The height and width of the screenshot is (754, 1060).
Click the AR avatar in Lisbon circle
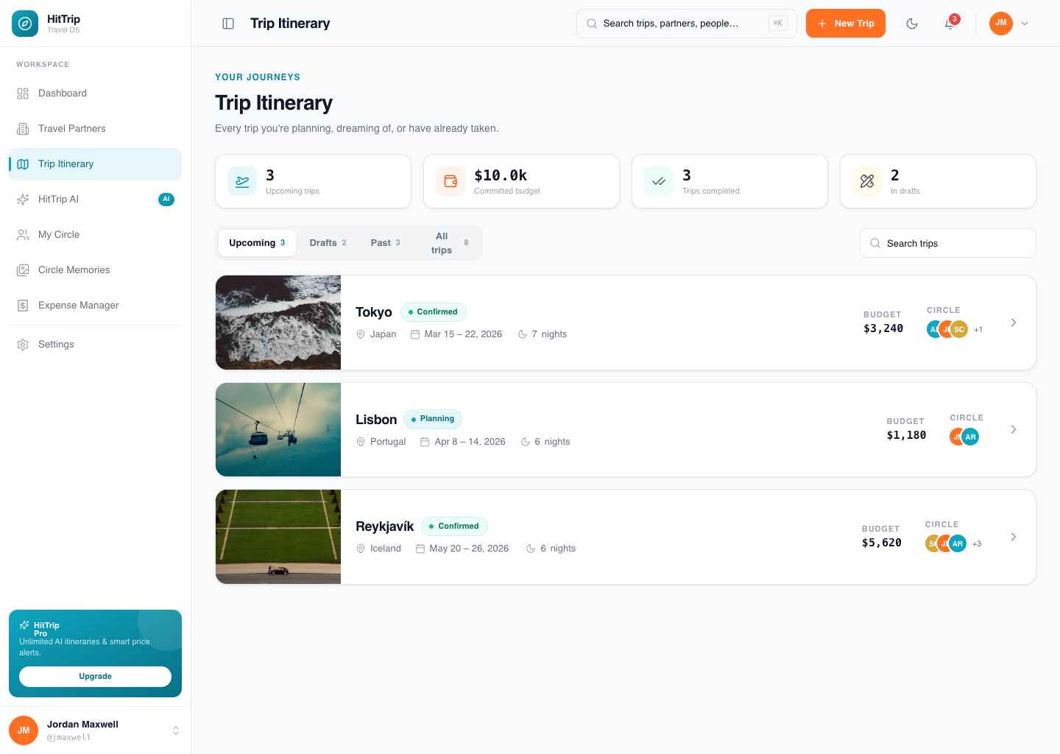coord(970,437)
